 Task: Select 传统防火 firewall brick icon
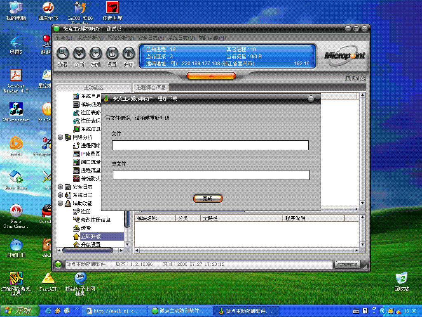[x=76, y=178]
